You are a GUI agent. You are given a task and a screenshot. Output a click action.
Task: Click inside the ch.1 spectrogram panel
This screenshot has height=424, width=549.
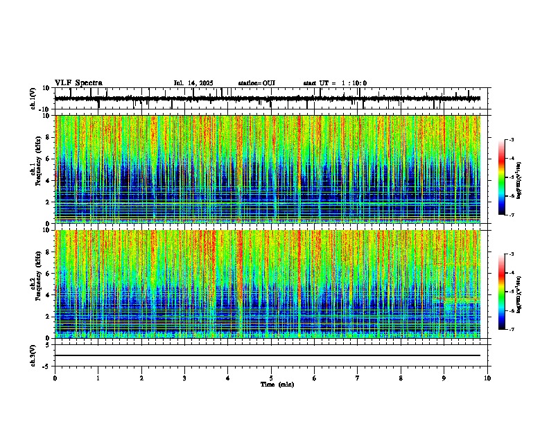click(268, 169)
